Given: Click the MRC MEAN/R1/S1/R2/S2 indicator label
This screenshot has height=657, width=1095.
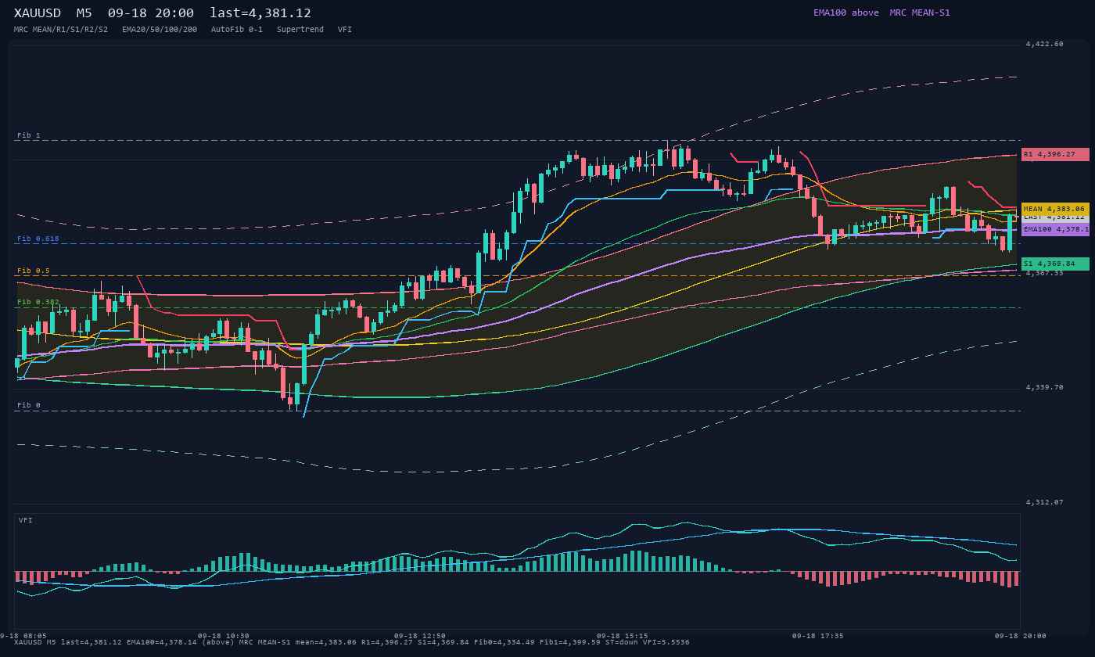Looking at the screenshot, I should tap(61, 29).
